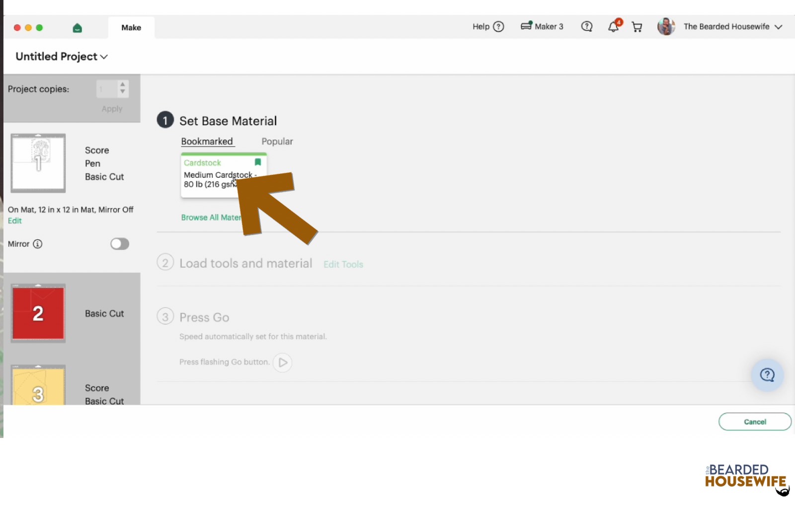This screenshot has width=795, height=505.
Task: Open The Bearded Housewife account menu
Action: pos(732,27)
